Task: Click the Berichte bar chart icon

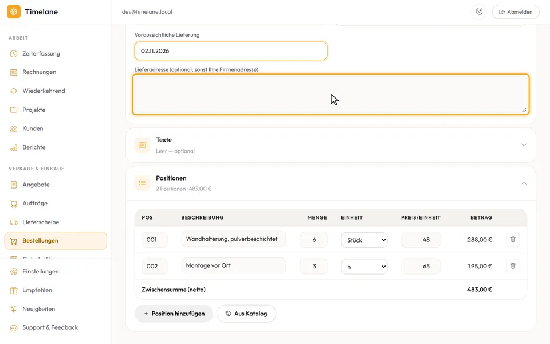Action: tap(14, 147)
